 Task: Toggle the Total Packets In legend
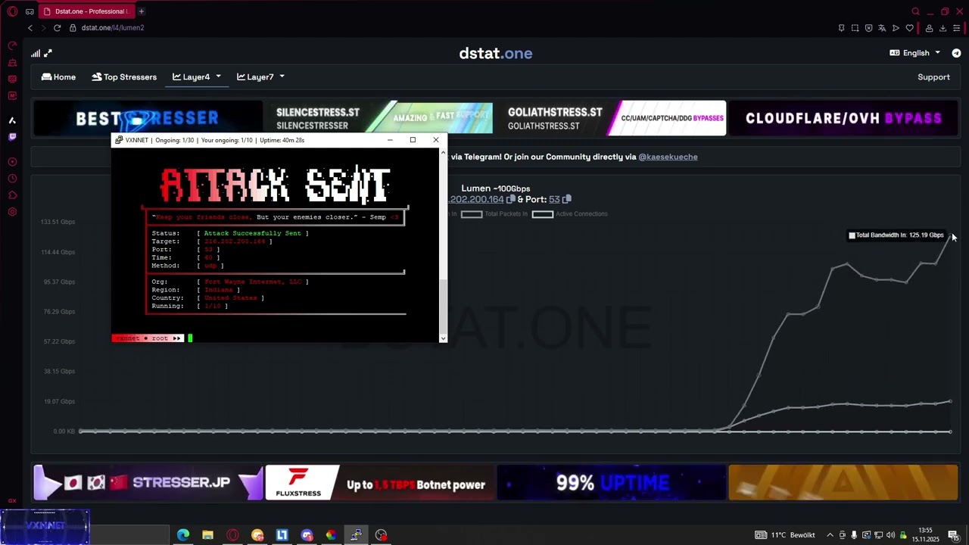(494, 214)
